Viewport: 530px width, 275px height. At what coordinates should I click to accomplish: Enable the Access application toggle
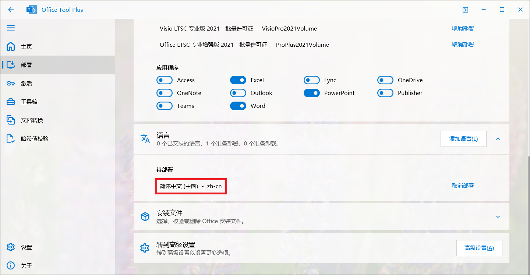165,80
